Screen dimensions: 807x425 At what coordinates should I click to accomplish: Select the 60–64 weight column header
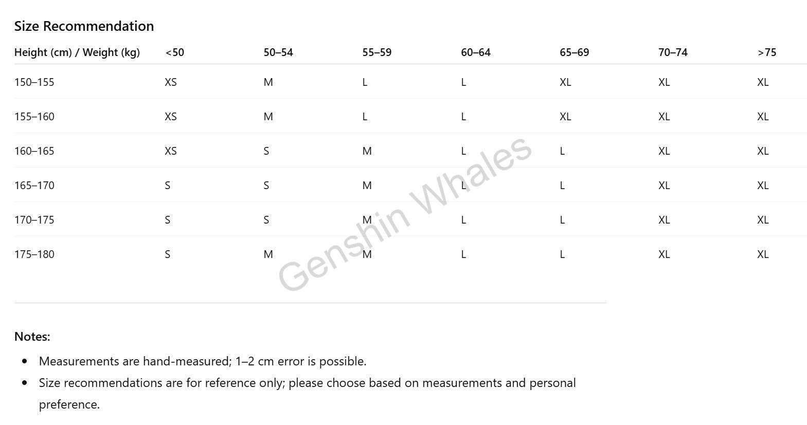point(476,52)
